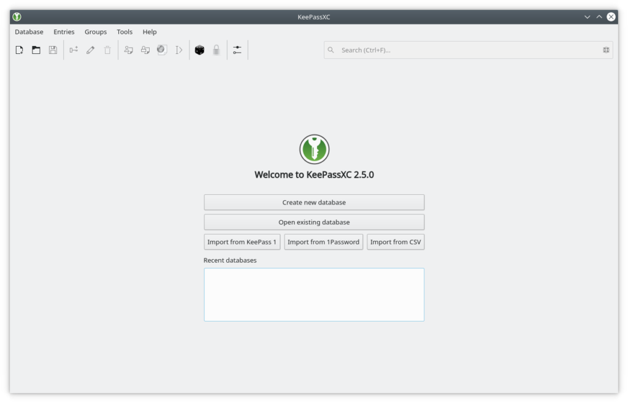Click the Lock Database padlock icon
Image resolution: width=628 pixels, height=403 pixels.
(216, 50)
